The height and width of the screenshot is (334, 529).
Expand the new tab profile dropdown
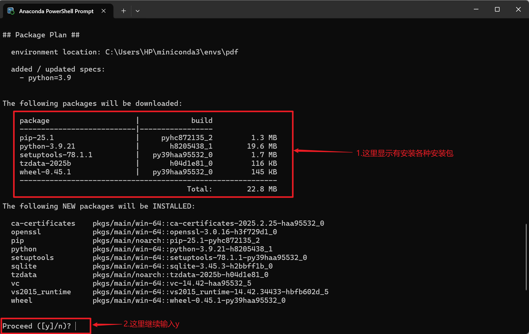tap(138, 11)
